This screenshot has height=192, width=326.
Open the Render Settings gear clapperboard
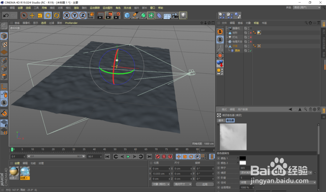click(x=117, y=15)
